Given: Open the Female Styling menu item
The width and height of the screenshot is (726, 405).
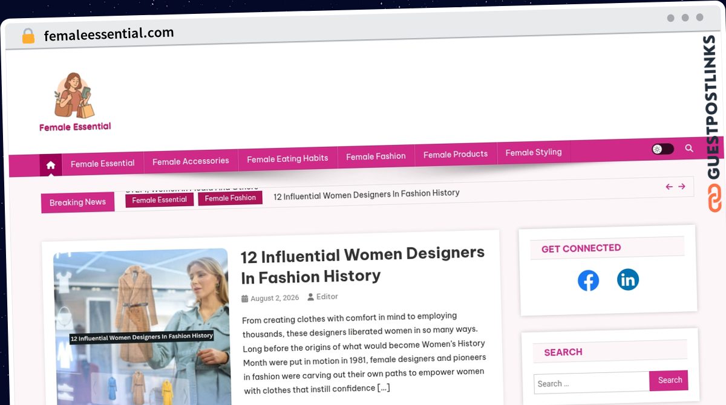Looking at the screenshot, I should point(534,152).
